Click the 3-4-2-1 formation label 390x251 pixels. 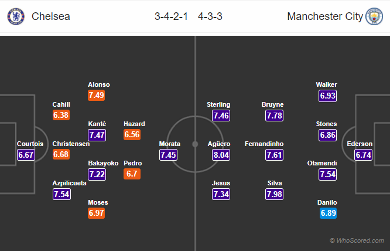171,16
